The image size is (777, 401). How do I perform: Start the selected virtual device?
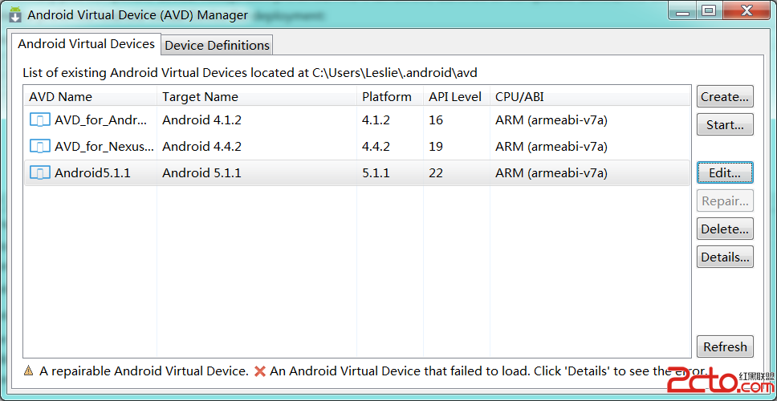(x=725, y=125)
